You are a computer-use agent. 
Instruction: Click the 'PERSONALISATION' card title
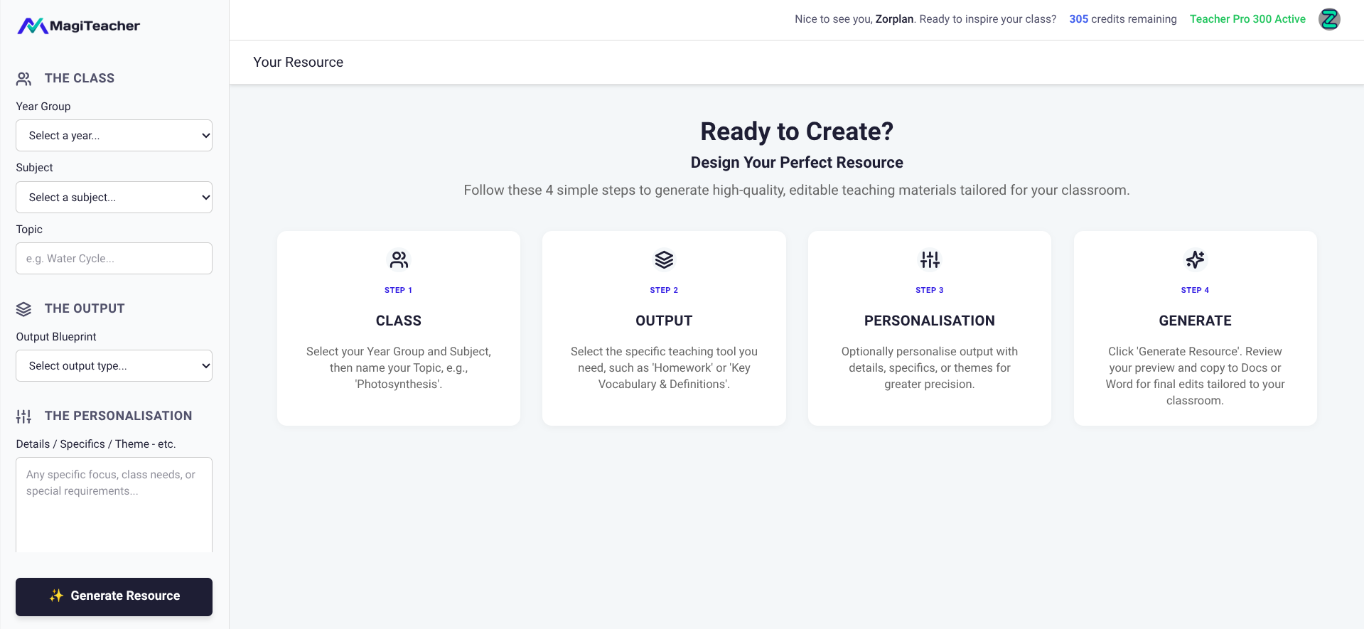[930, 321]
